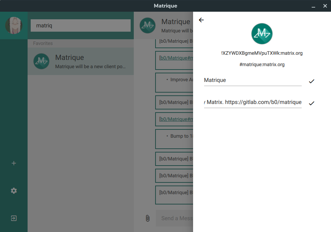Image resolution: width=331 pixels, height=232 pixels.
Task: Click the logout icon at sidebar bottom
Action: click(14, 218)
